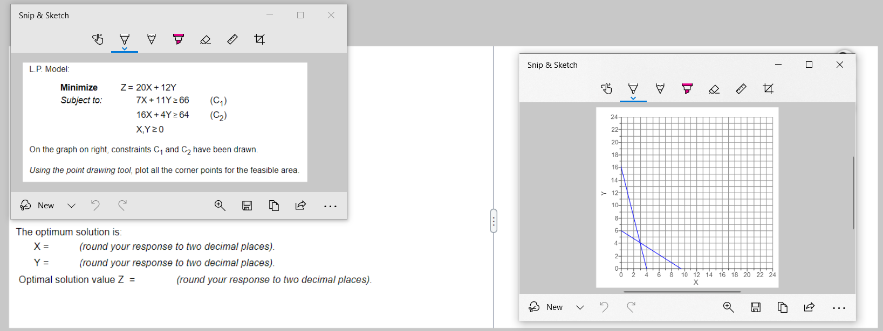Open ballpoint pen options chevron in right window
Image resolution: width=883 pixels, height=331 pixels.
click(633, 98)
